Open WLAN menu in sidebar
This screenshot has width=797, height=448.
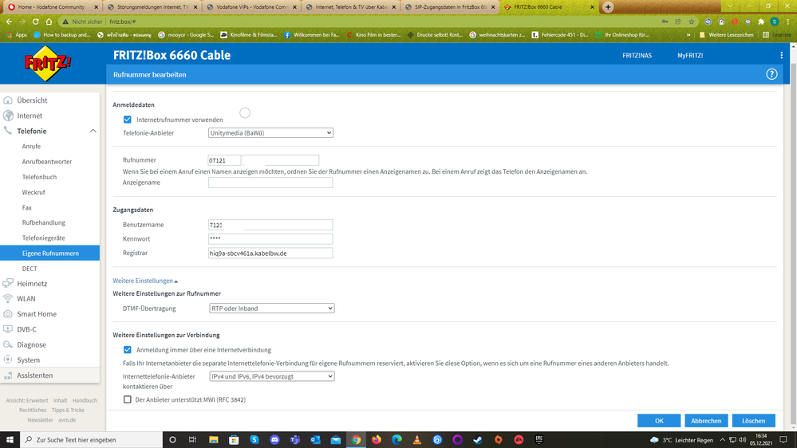(26, 299)
